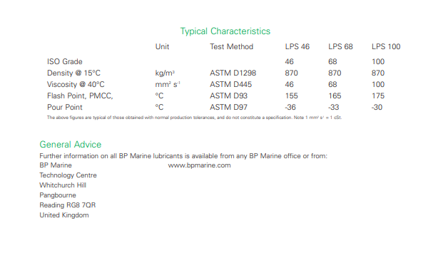Click the Flash Point, PMCC row label
The height and width of the screenshot is (268, 448).
pyautogui.click(x=80, y=96)
